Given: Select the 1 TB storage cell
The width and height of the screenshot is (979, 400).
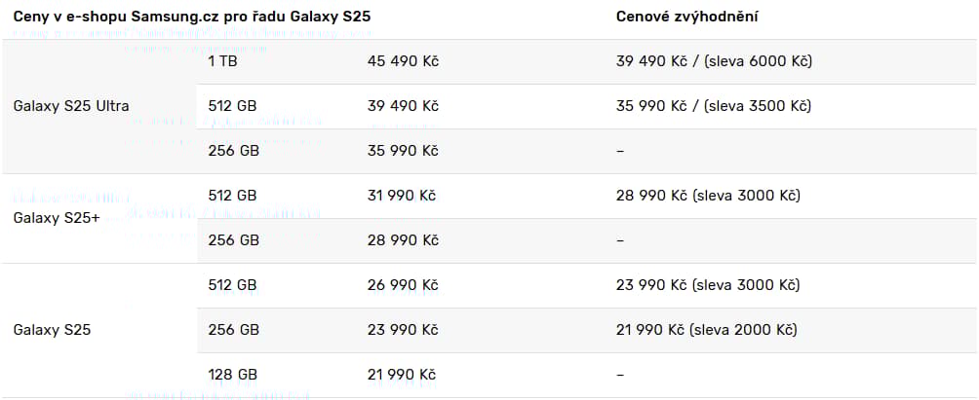Looking at the screenshot, I should point(222,61).
